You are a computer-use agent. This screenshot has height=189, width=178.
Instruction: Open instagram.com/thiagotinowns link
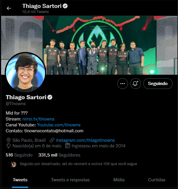pos(85,140)
